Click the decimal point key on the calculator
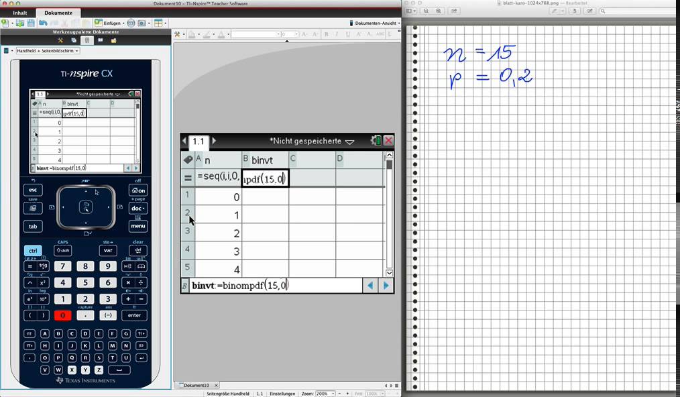 [85, 315]
